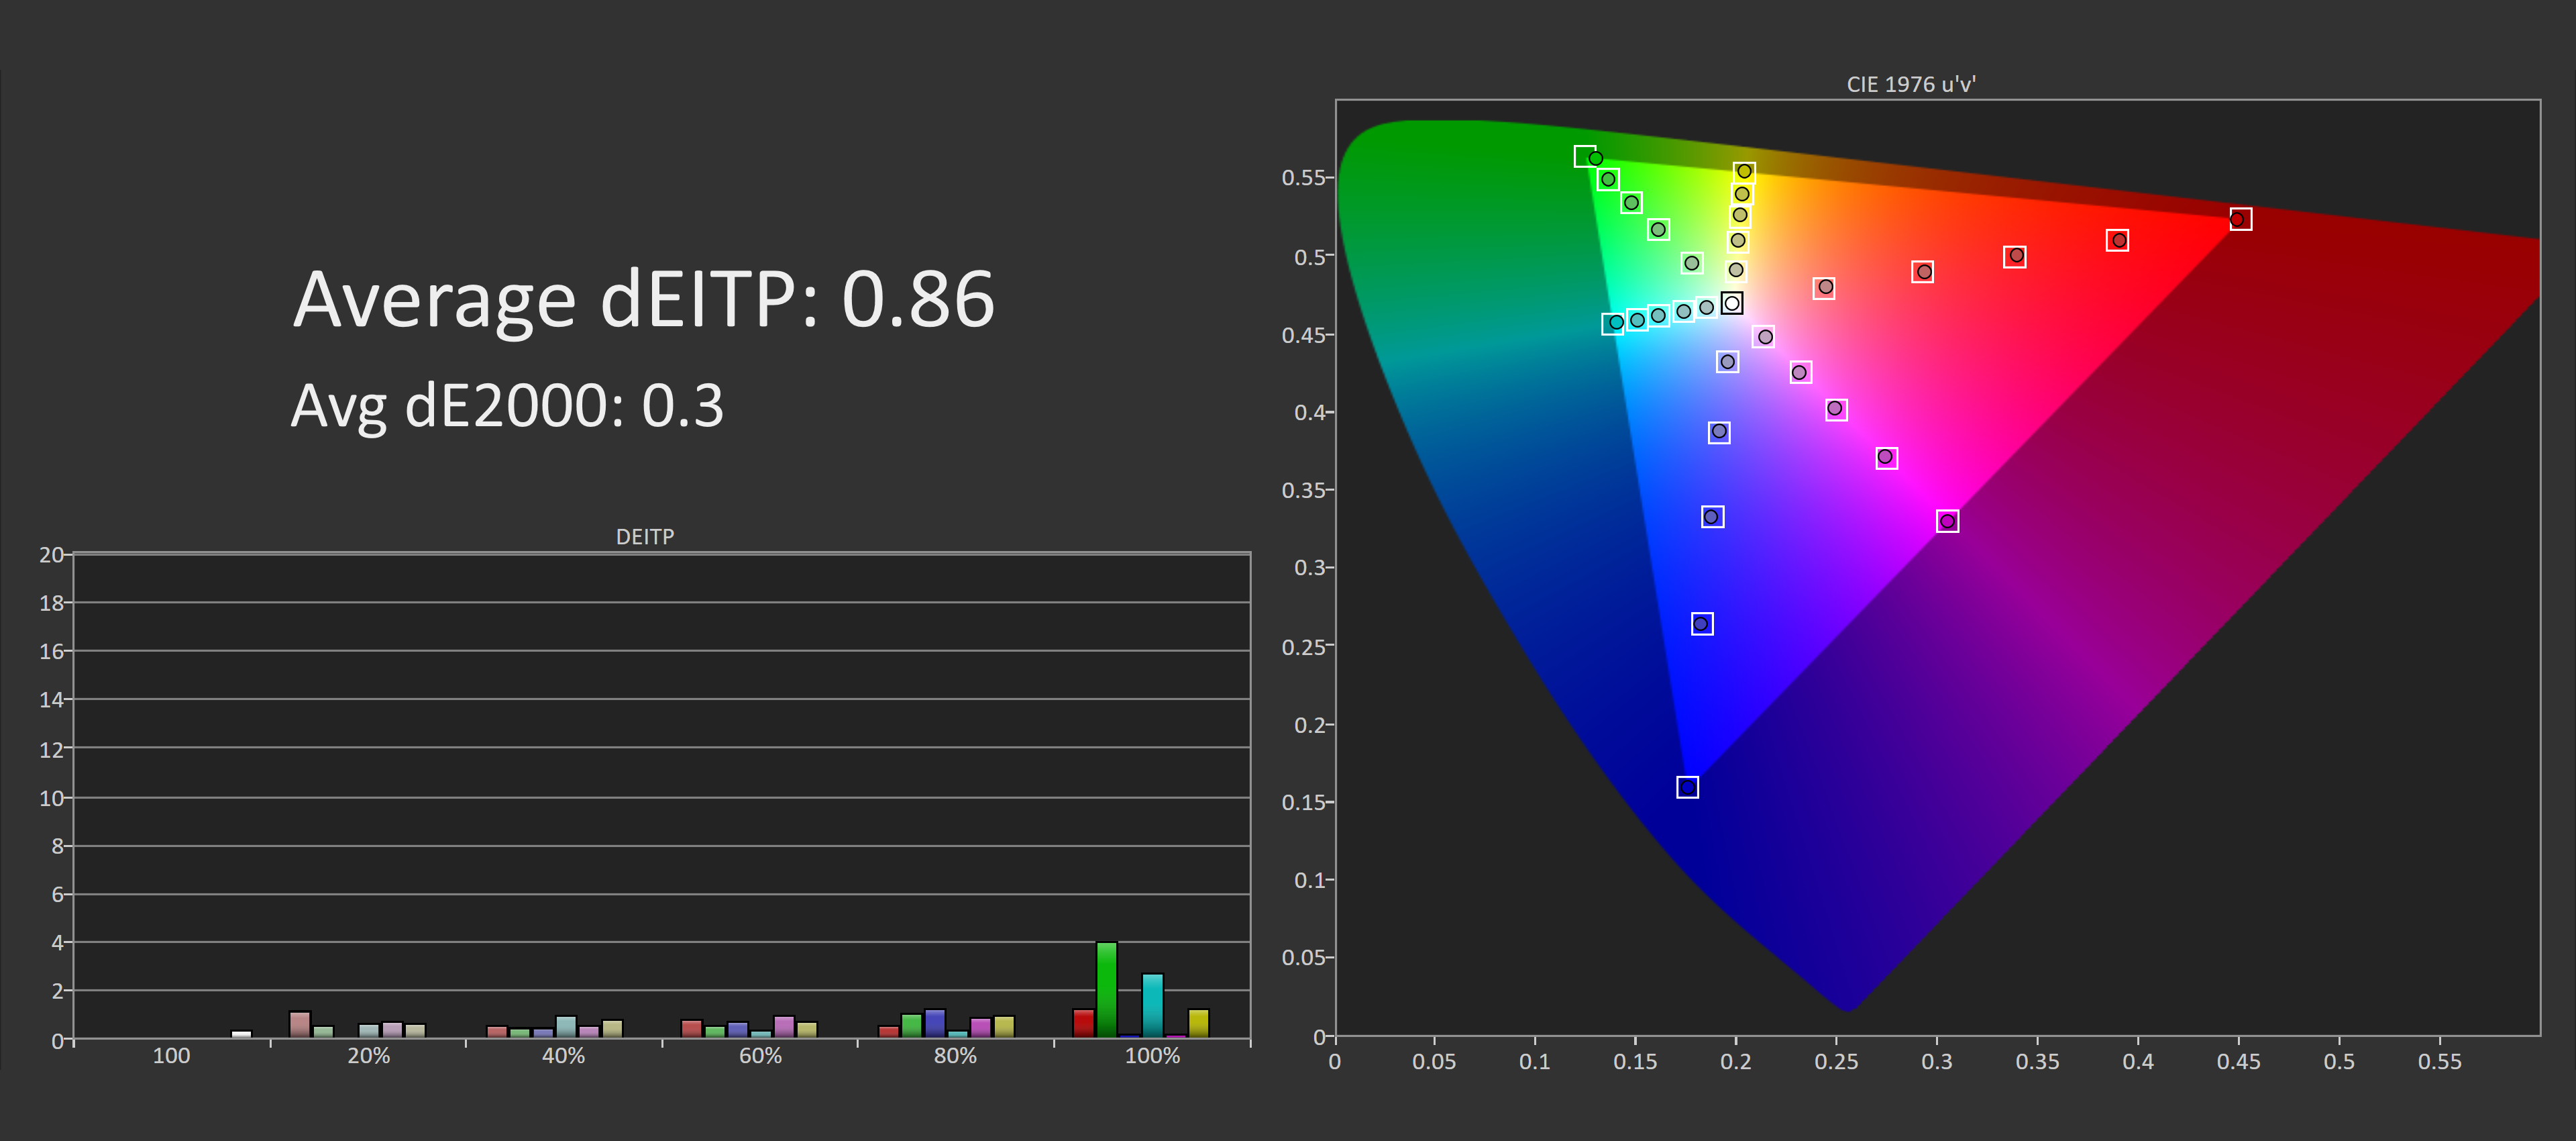
Task: Click the 0.3 label on CIE horizontal axis
Action: click(x=1936, y=1061)
